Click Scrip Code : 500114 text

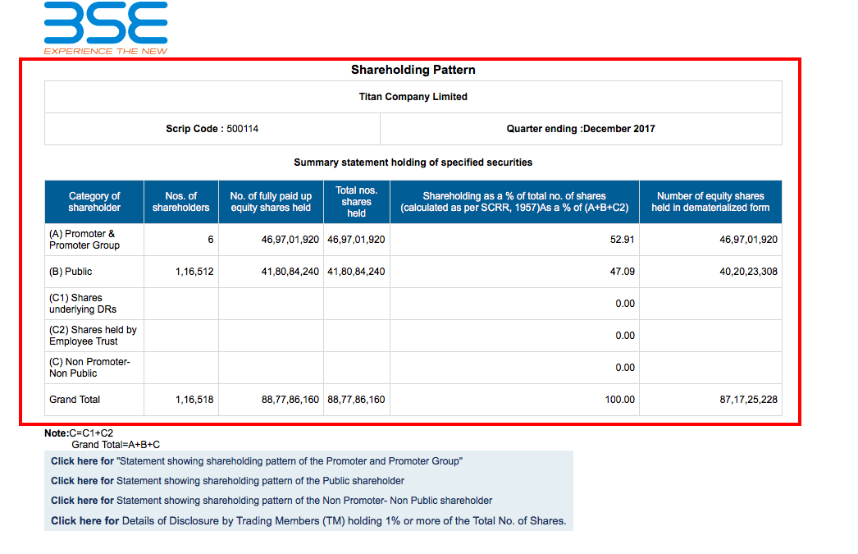pyautogui.click(x=212, y=129)
